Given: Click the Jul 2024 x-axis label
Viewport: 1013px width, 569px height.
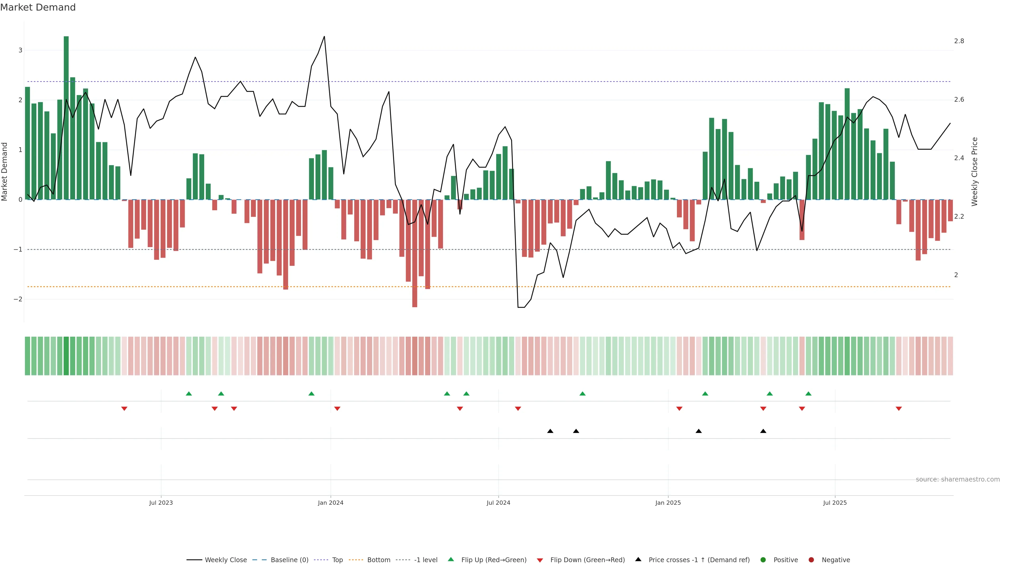Looking at the screenshot, I should pos(498,503).
